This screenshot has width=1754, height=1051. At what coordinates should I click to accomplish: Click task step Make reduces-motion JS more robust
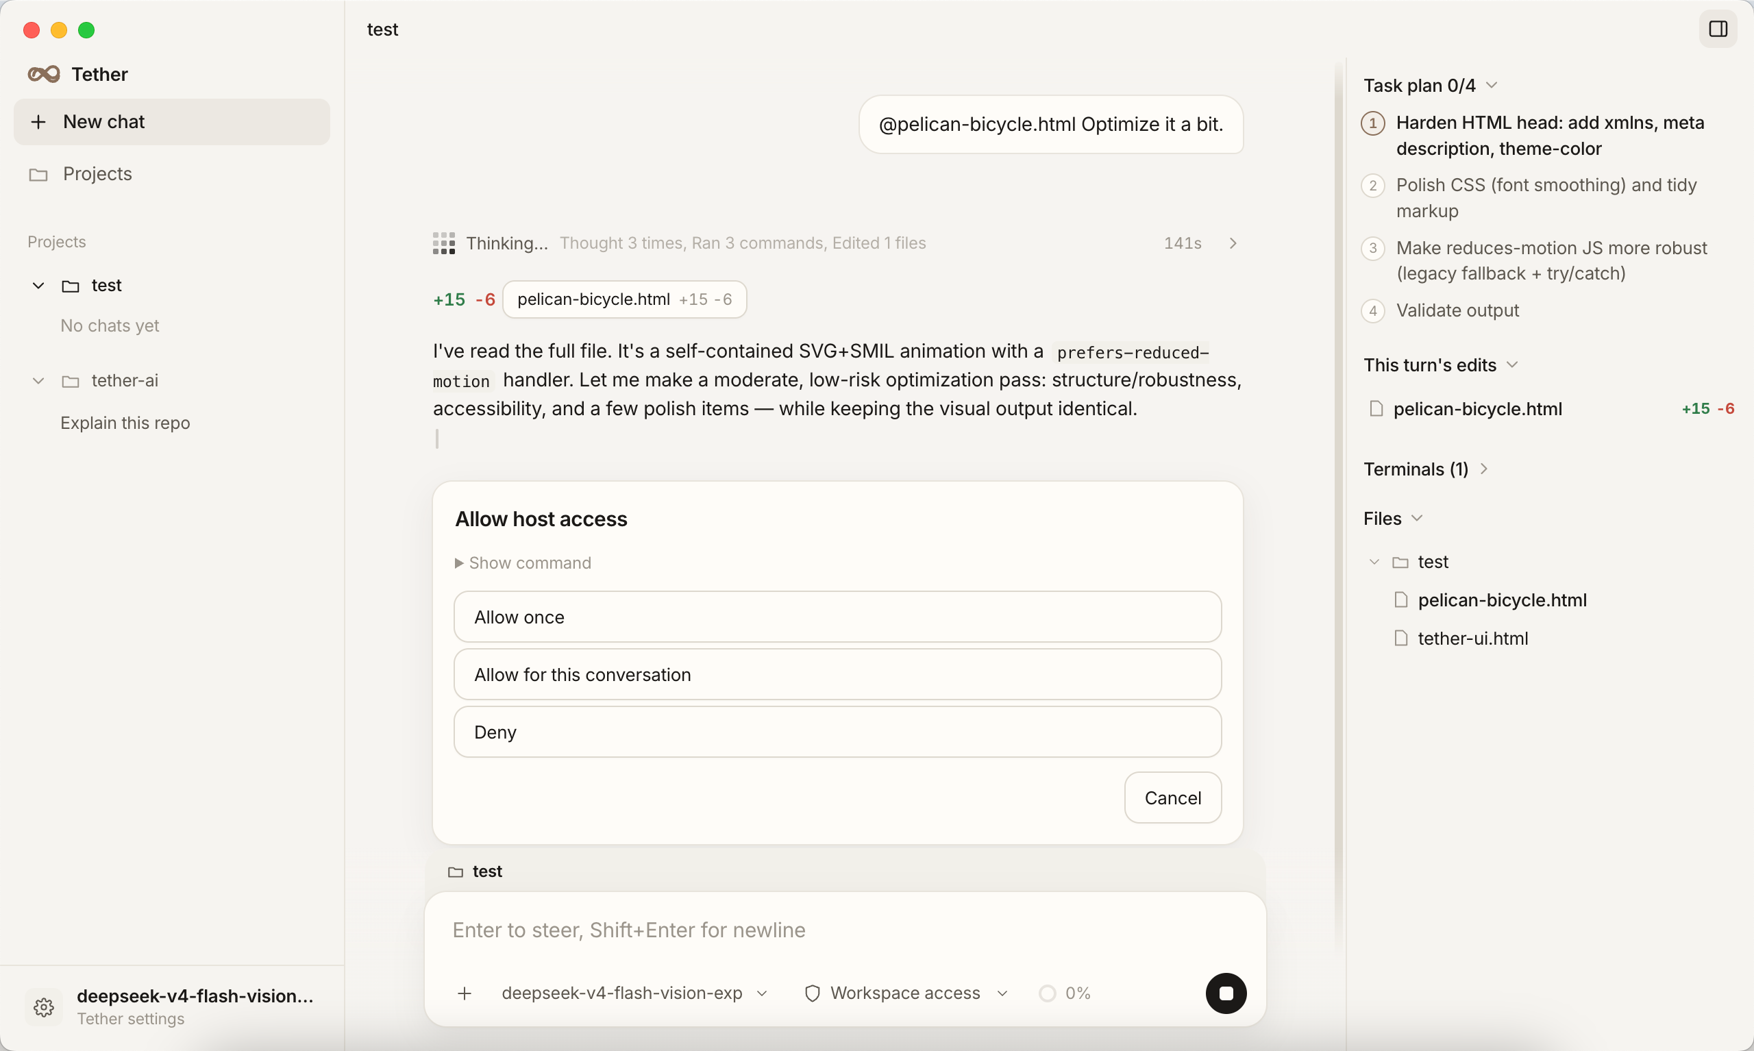pos(1551,260)
